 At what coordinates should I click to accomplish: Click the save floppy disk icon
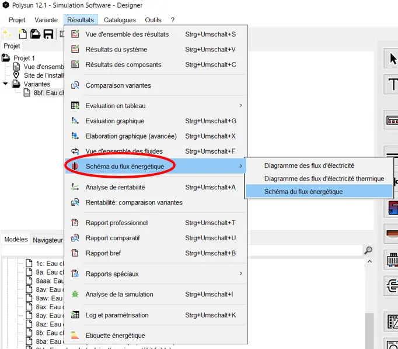[48, 34]
